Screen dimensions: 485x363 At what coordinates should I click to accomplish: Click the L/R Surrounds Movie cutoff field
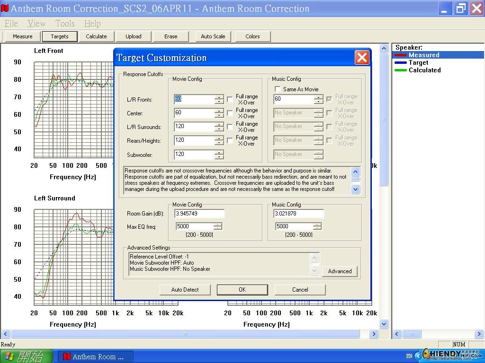click(x=194, y=127)
